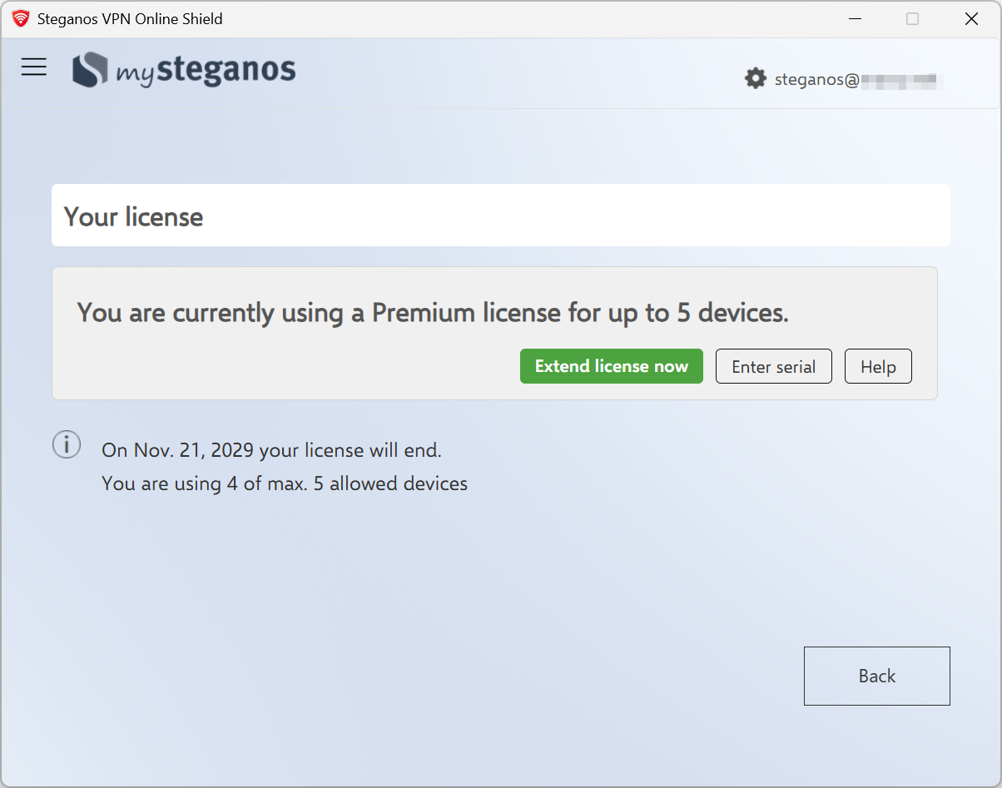Click the mysteganos wordmark text
The width and height of the screenshot is (1002, 788).
point(206,71)
